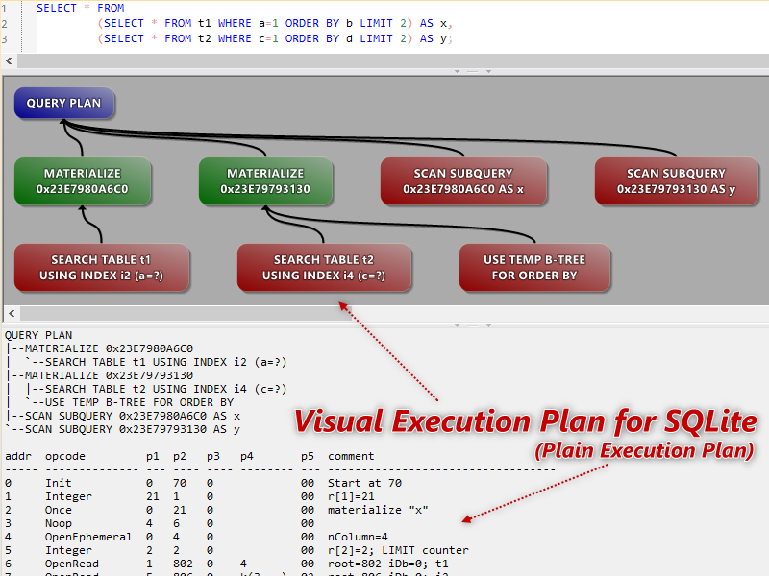This screenshot has height=576, width=769.
Task: Click the 'Integer' opcode in the LIMIT counter row
Action: click(x=68, y=550)
